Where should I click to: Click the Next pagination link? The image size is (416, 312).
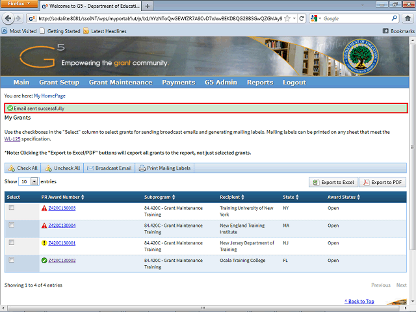click(x=402, y=285)
